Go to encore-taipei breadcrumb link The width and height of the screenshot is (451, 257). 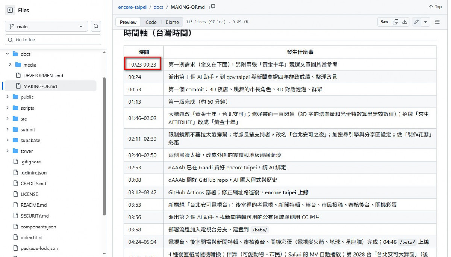[133, 7]
